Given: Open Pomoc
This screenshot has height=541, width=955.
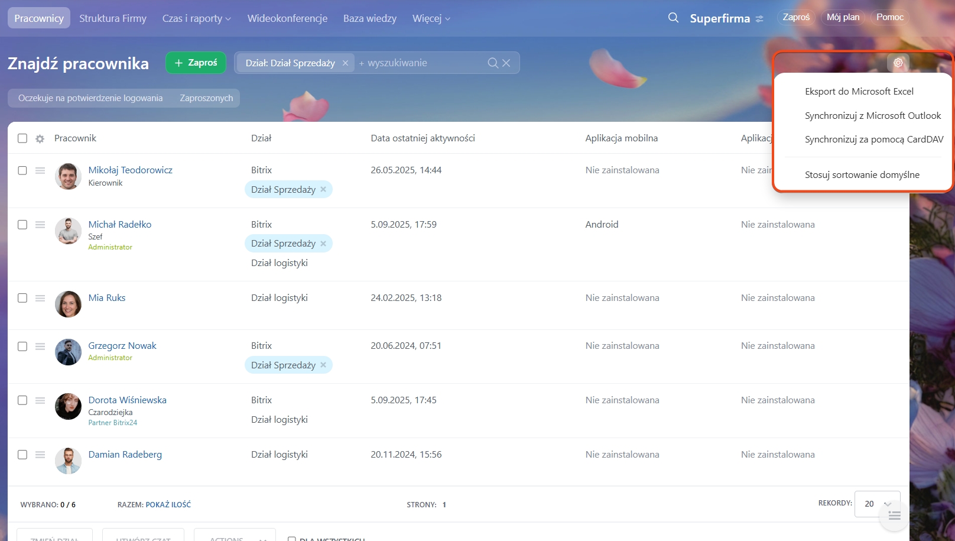Looking at the screenshot, I should click(890, 17).
